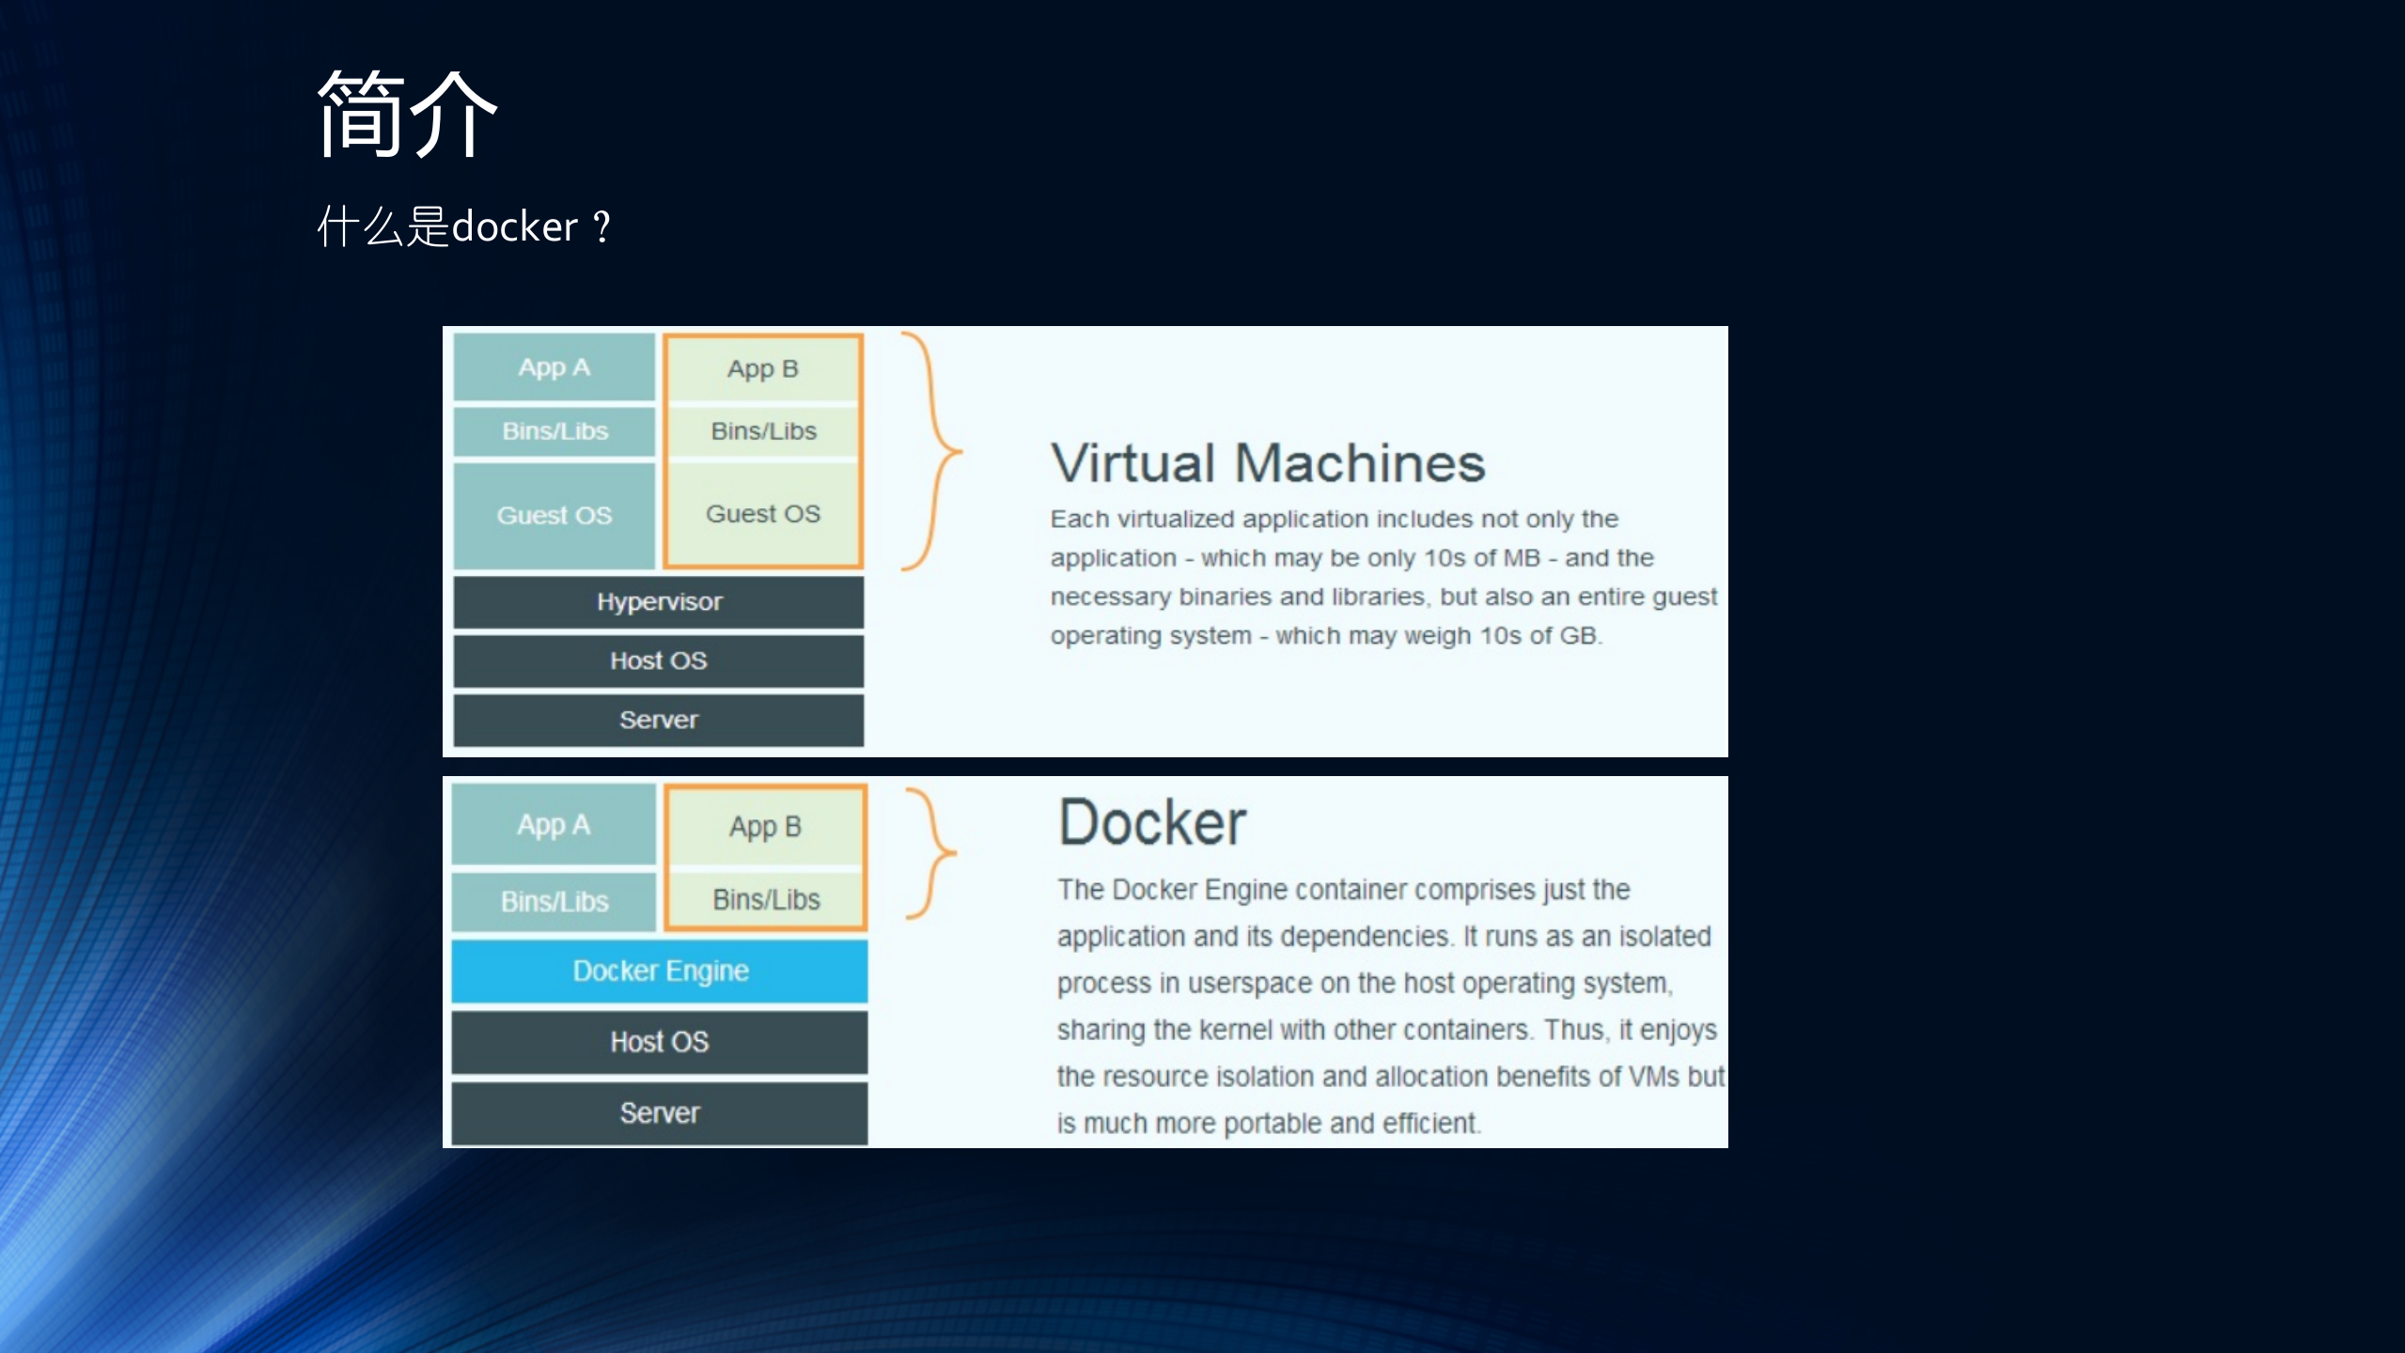
Task: Click the Server block in the Docker diagram
Action: 659,1112
